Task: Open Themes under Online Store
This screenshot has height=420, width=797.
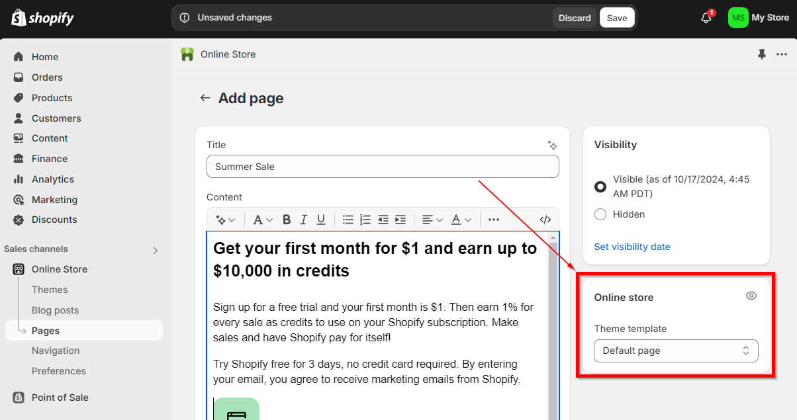Action: coord(50,290)
